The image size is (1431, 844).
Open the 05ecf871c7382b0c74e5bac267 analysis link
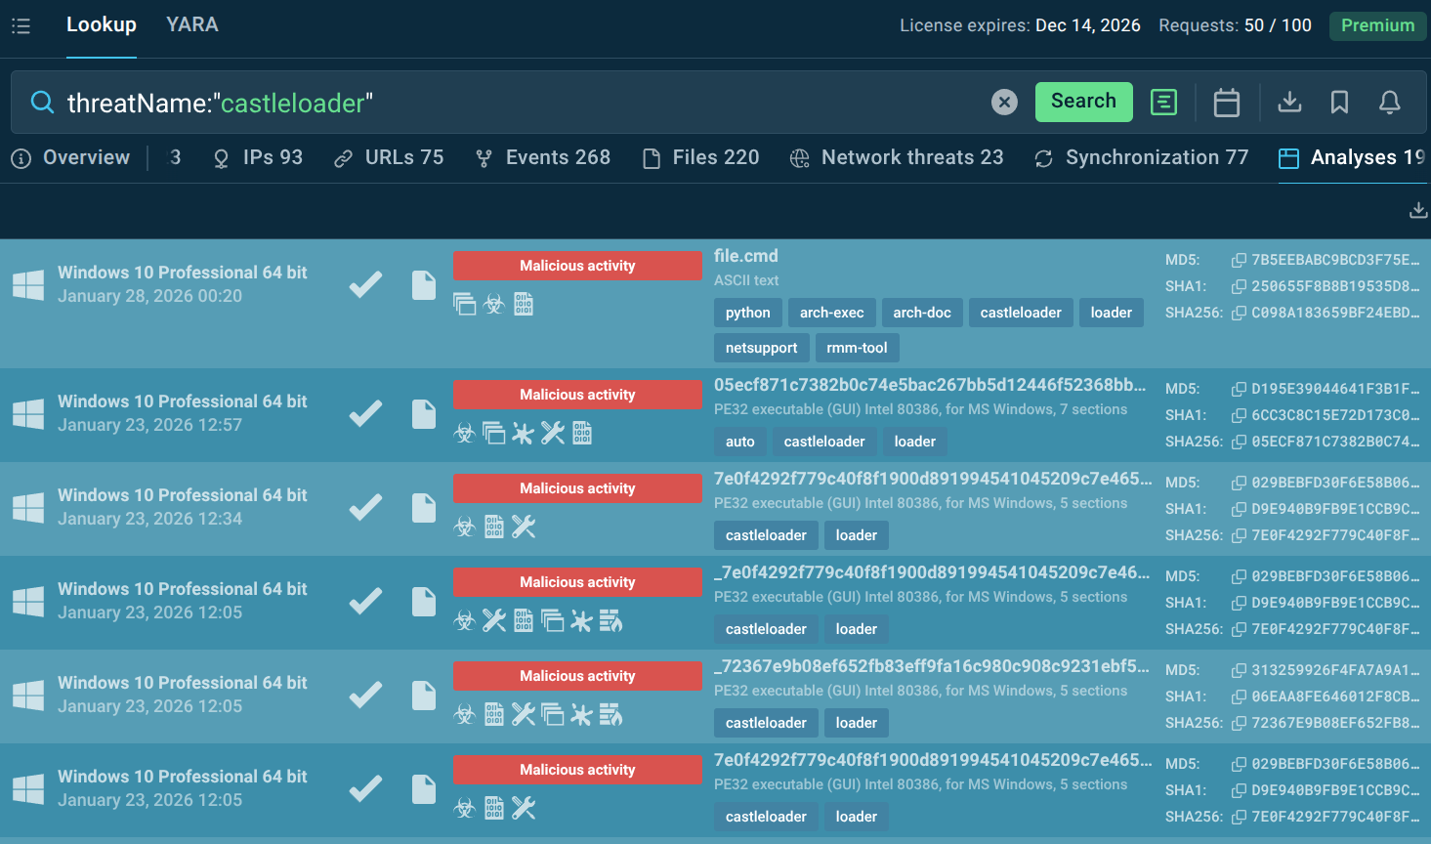[x=930, y=385]
